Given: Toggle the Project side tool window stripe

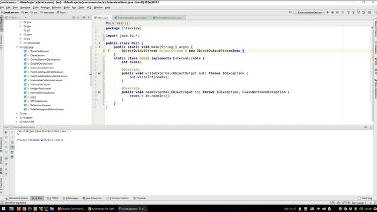Looking at the screenshot, I should point(1,23).
